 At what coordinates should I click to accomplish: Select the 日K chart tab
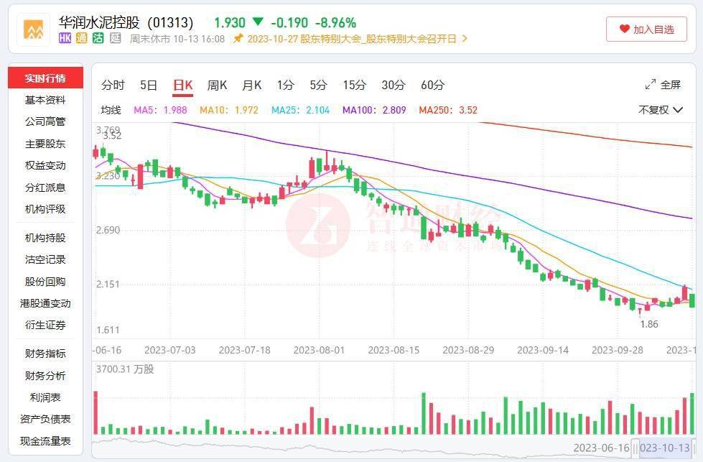click(x=183, y=85)
